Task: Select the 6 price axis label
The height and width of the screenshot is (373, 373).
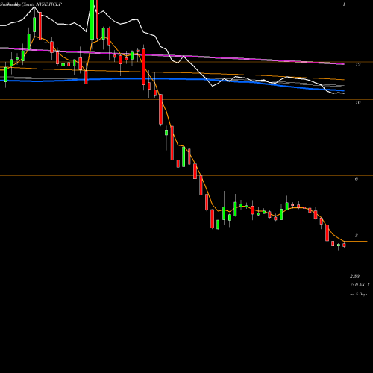Action: tap(357, 179)
